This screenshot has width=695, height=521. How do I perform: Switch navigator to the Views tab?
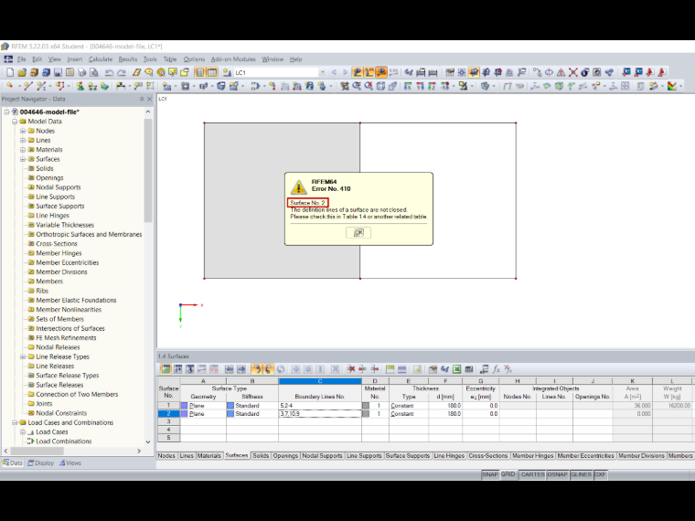pos(70,463)
